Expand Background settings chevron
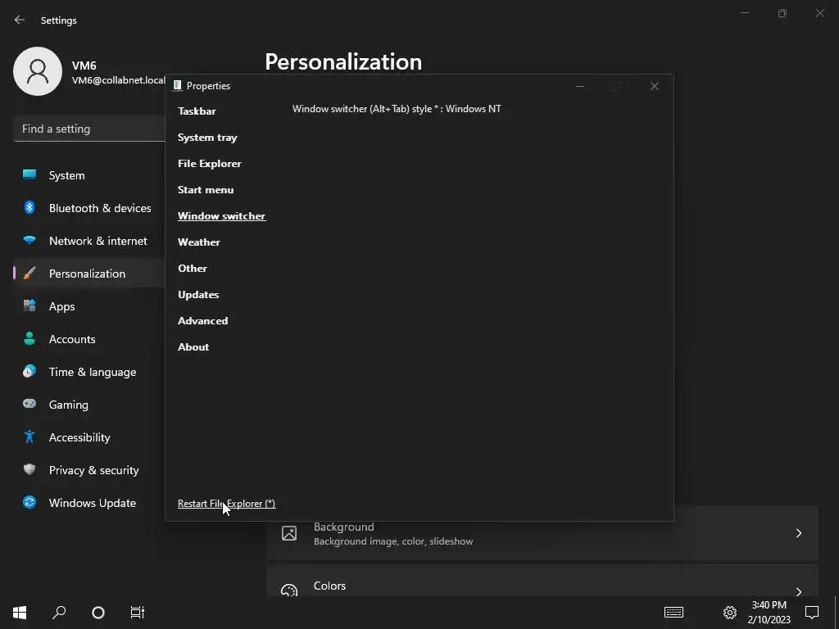Viewport: 839px width, 629px height. (x=798, y=533)
